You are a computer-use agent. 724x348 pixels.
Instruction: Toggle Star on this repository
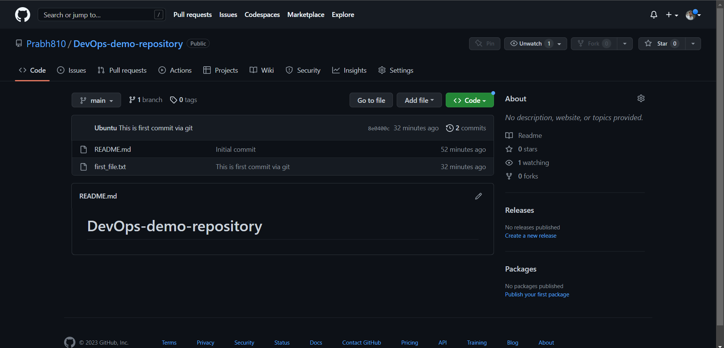tap(662, 44)
